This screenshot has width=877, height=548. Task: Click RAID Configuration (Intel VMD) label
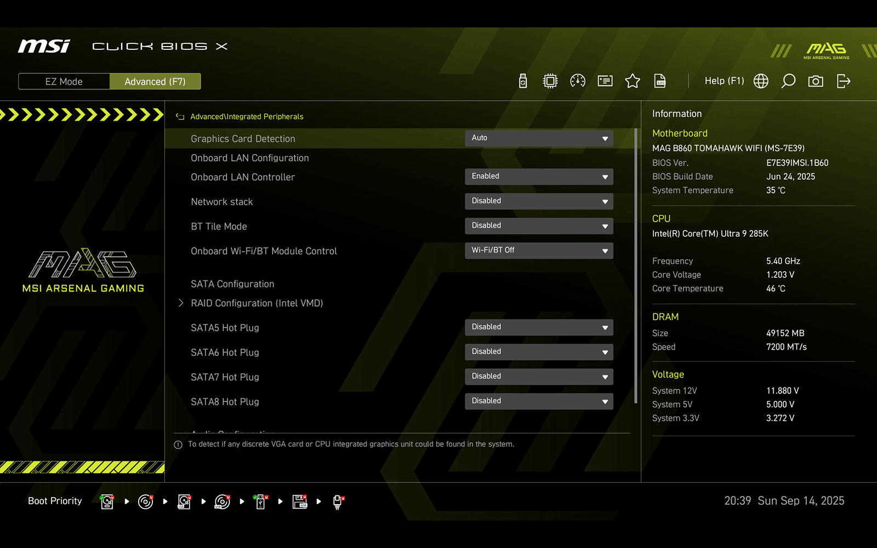[x=257, y=304]
